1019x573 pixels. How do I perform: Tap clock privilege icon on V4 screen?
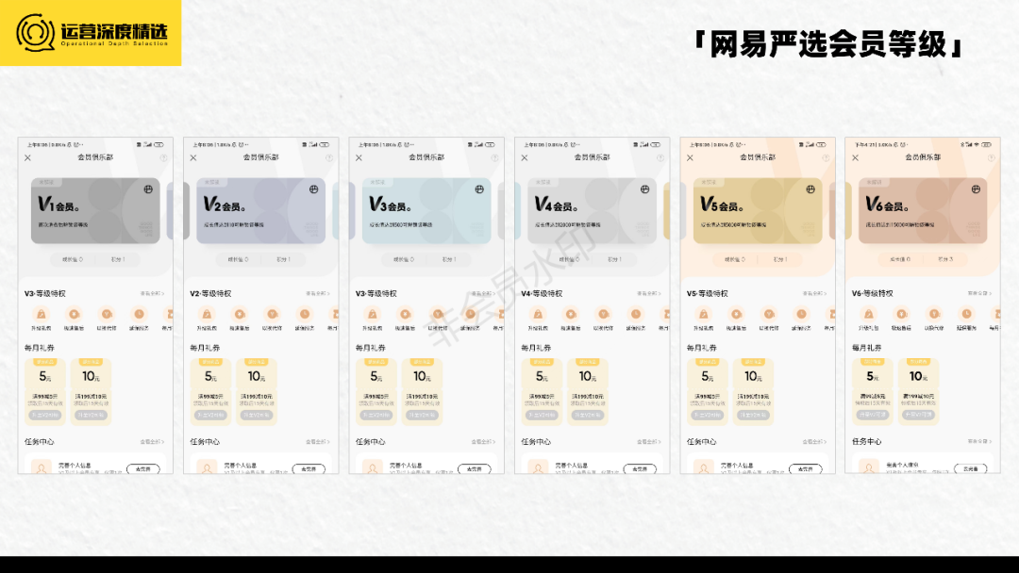[x=636, y=314]
